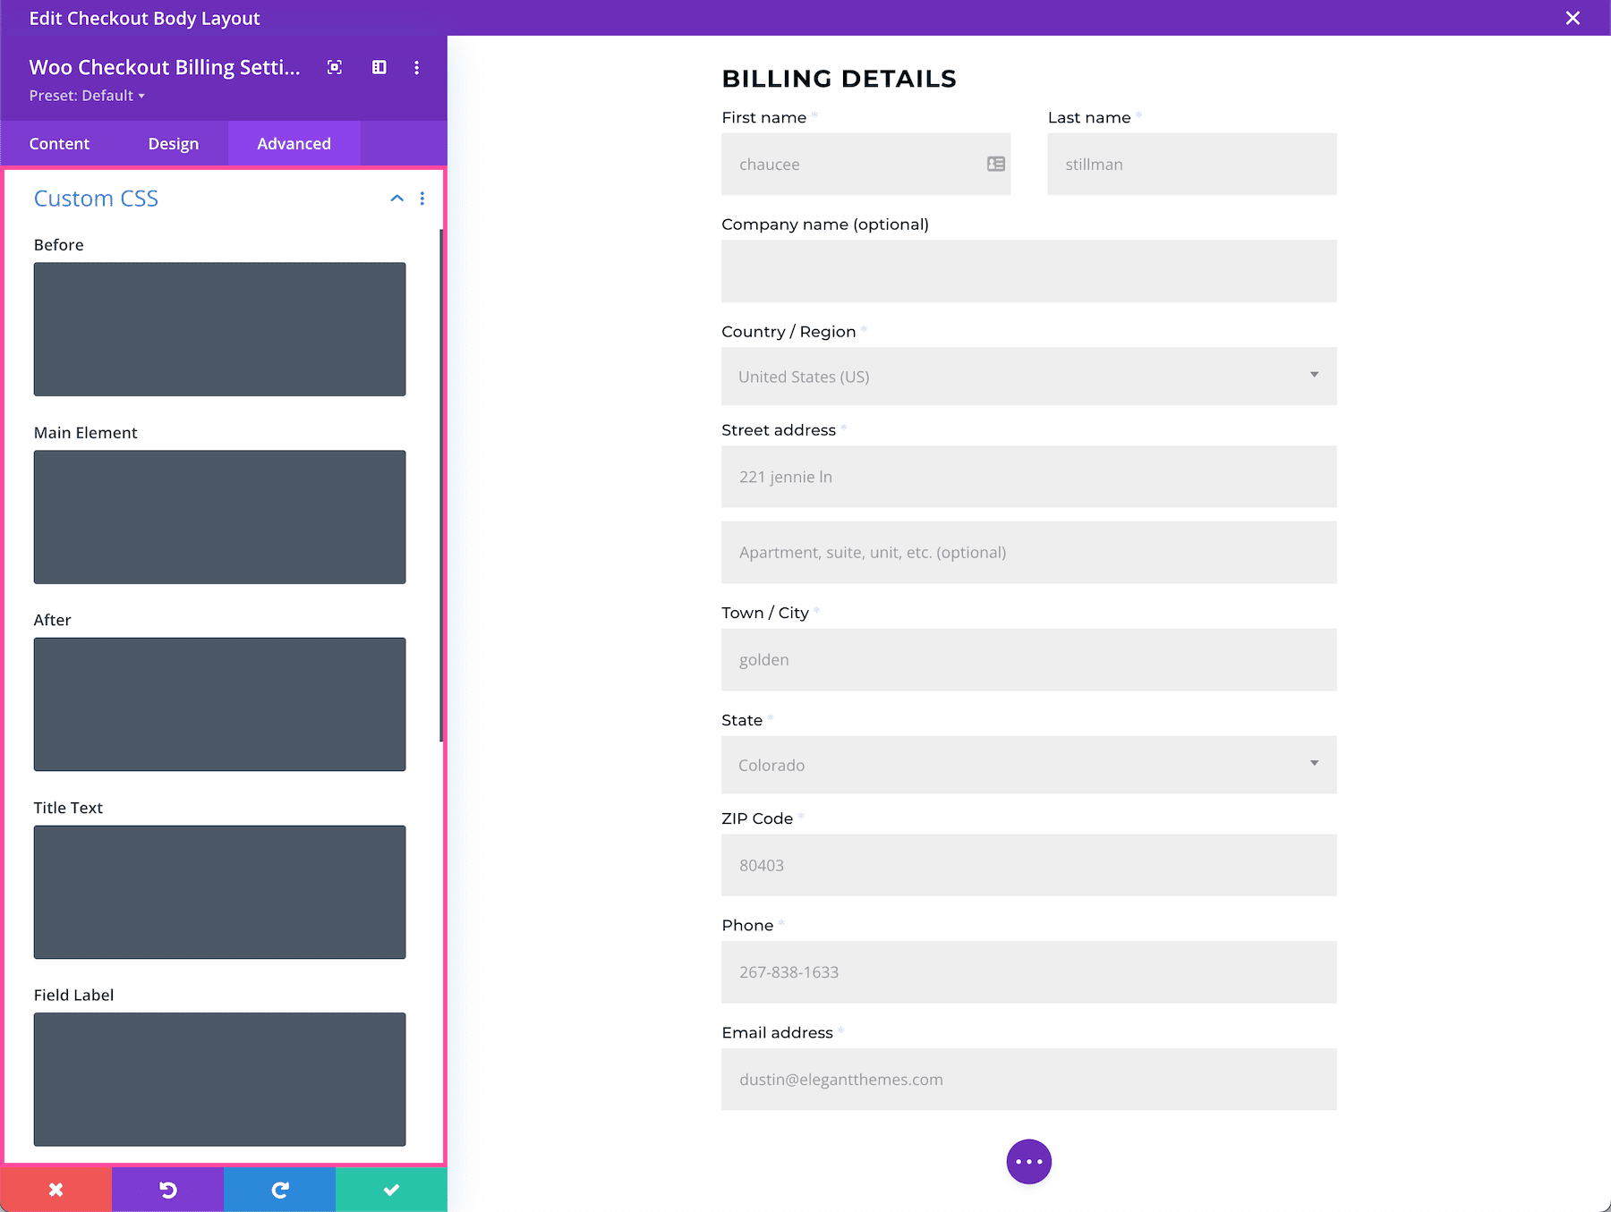1611x1212 pixels.
Task: Open the purple ellipsis button on checkout preview
Action: [x=1028, y=1161]
